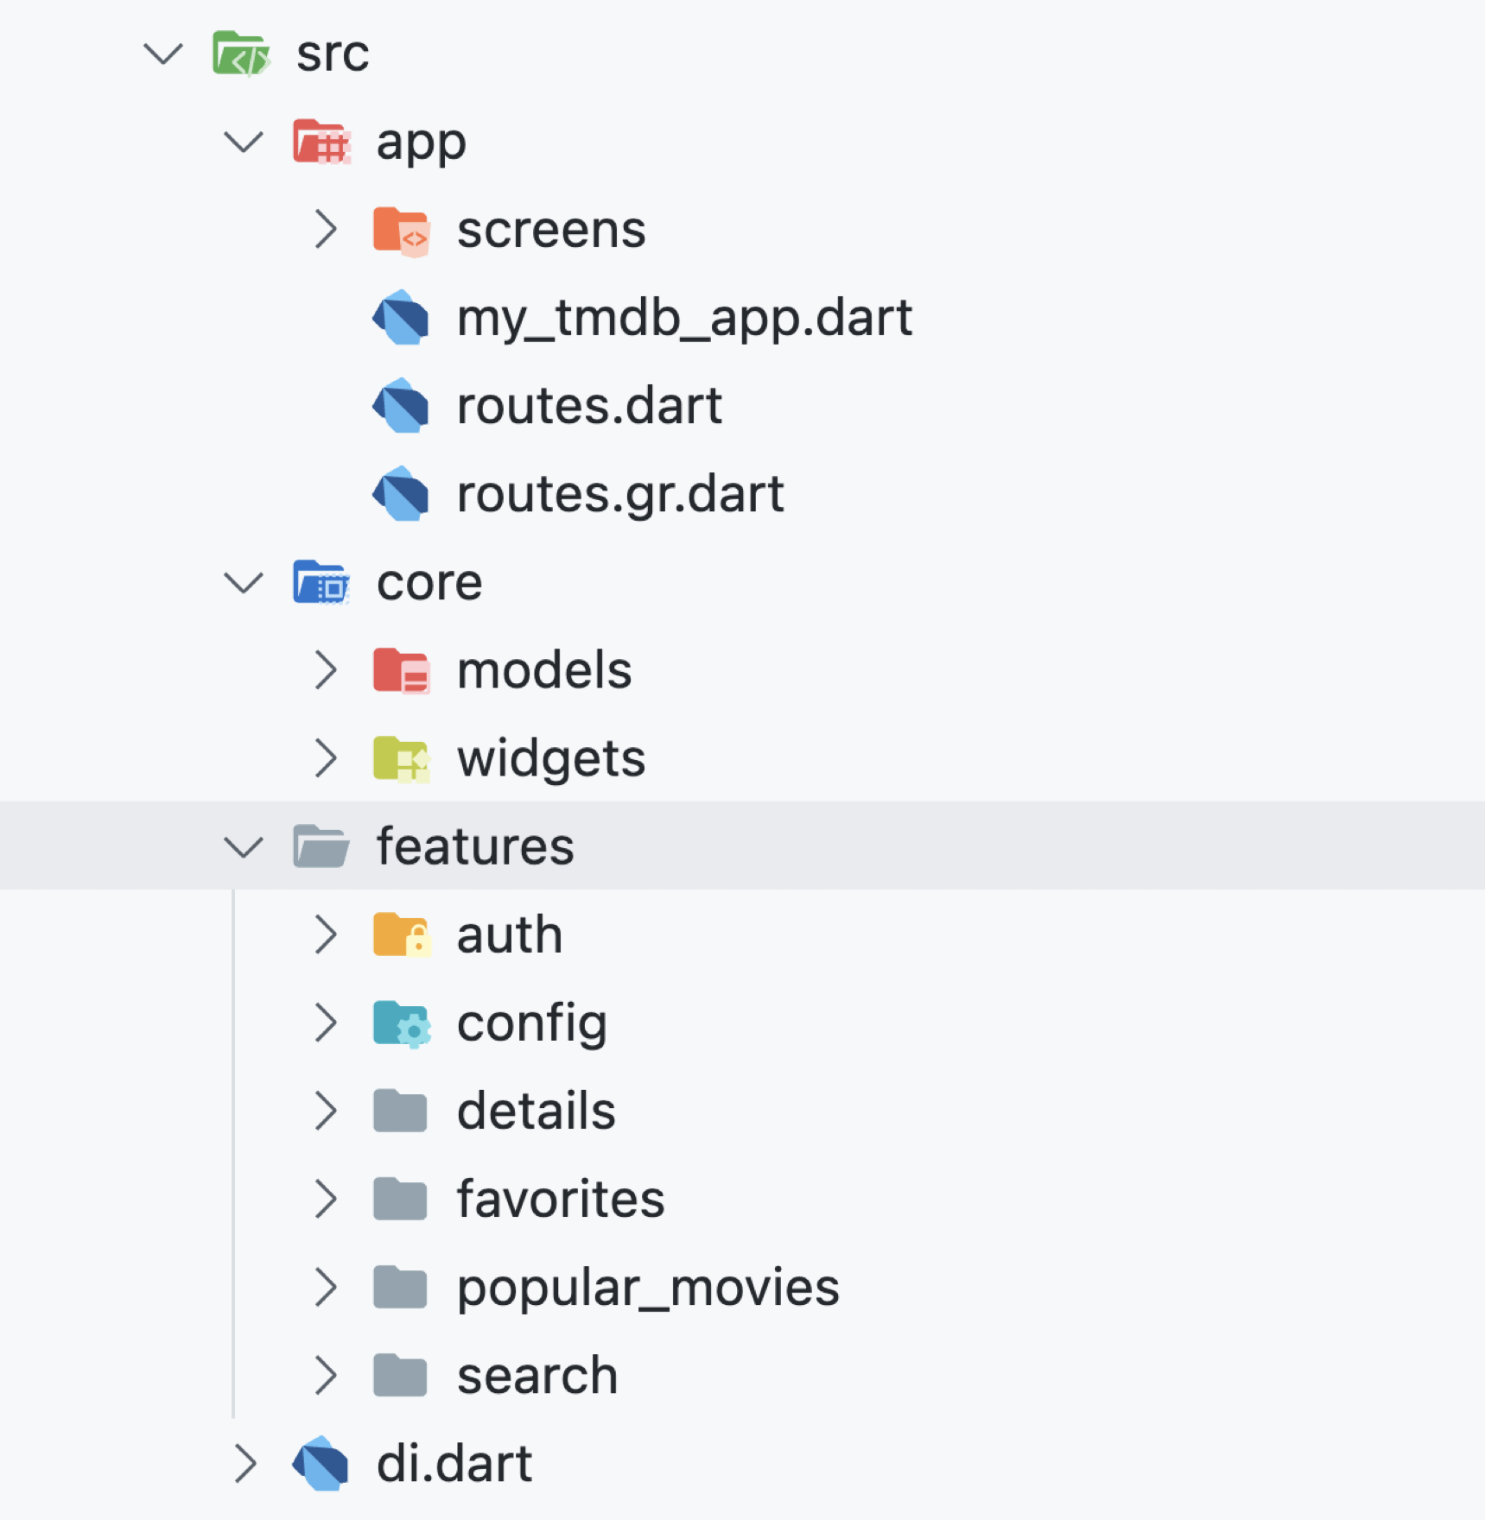1486x1520 pixels.
Task: Click the green src folder icon
Action: click(240, 54)
